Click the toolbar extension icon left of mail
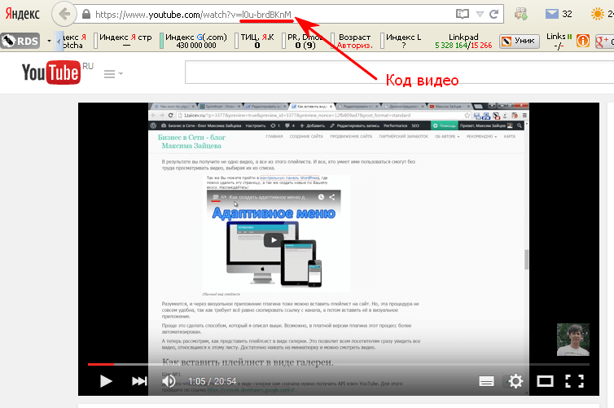Screen dimensions: 614x408 click(x=521, y=14)
